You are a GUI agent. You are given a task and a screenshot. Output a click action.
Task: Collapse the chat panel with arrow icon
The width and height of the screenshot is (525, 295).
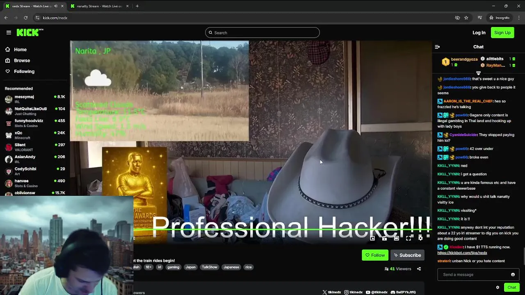(437, 47)
